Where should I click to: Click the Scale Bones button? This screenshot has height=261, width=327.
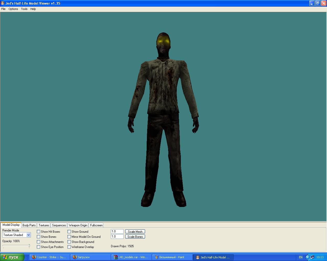[x=135, y=237]
